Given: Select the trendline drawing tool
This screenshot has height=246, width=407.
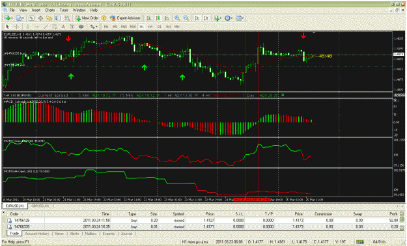Looking at the screenshot, I should coord(46,27).
